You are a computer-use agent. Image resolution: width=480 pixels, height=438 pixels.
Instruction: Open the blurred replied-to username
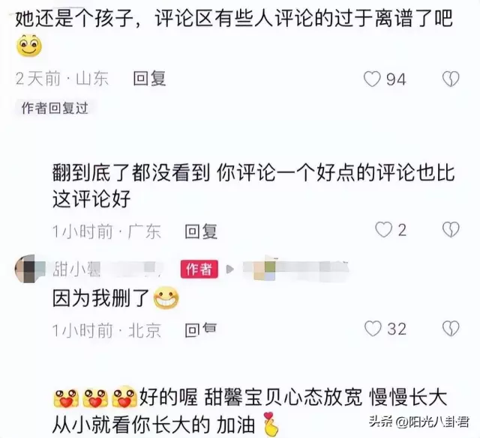pyautogui.click(x=296, y=269)
